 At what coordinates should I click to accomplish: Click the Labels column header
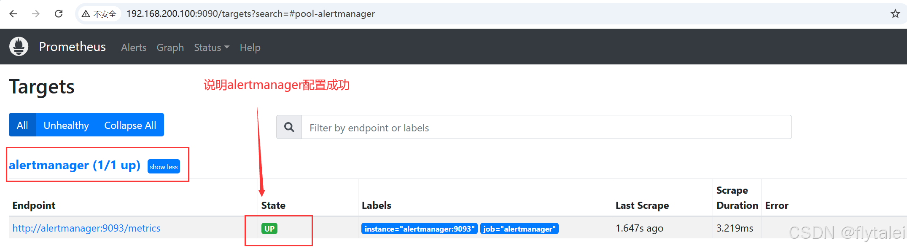tap(377, 205)
